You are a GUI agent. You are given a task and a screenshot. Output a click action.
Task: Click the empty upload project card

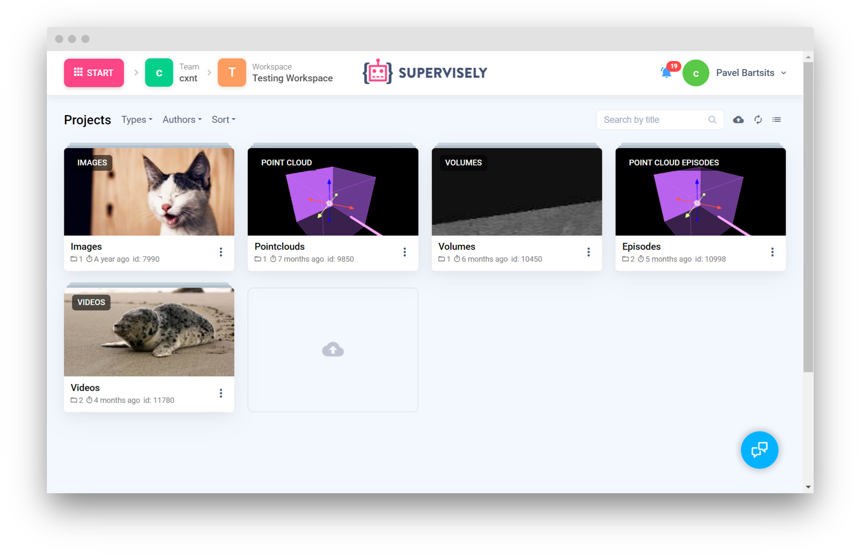(x=333, y=350)
